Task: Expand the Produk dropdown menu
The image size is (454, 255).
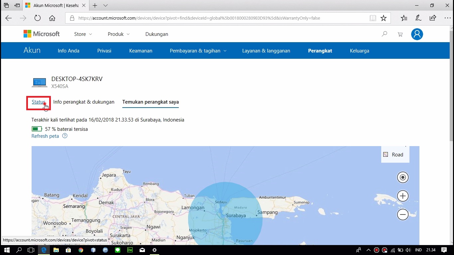Action: click(x=119, y=34)
